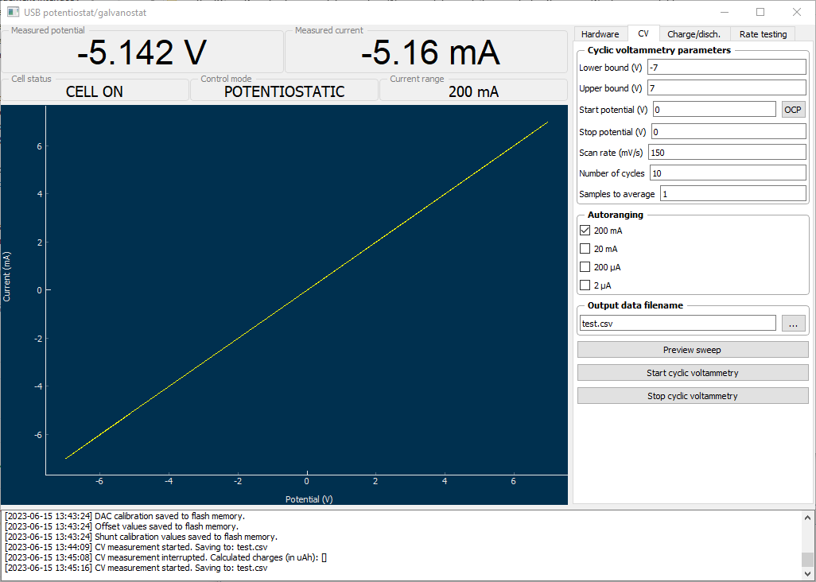Enable the 20 mA autoranging checkbox
The image size is (816, 582).
click(584, 249)
